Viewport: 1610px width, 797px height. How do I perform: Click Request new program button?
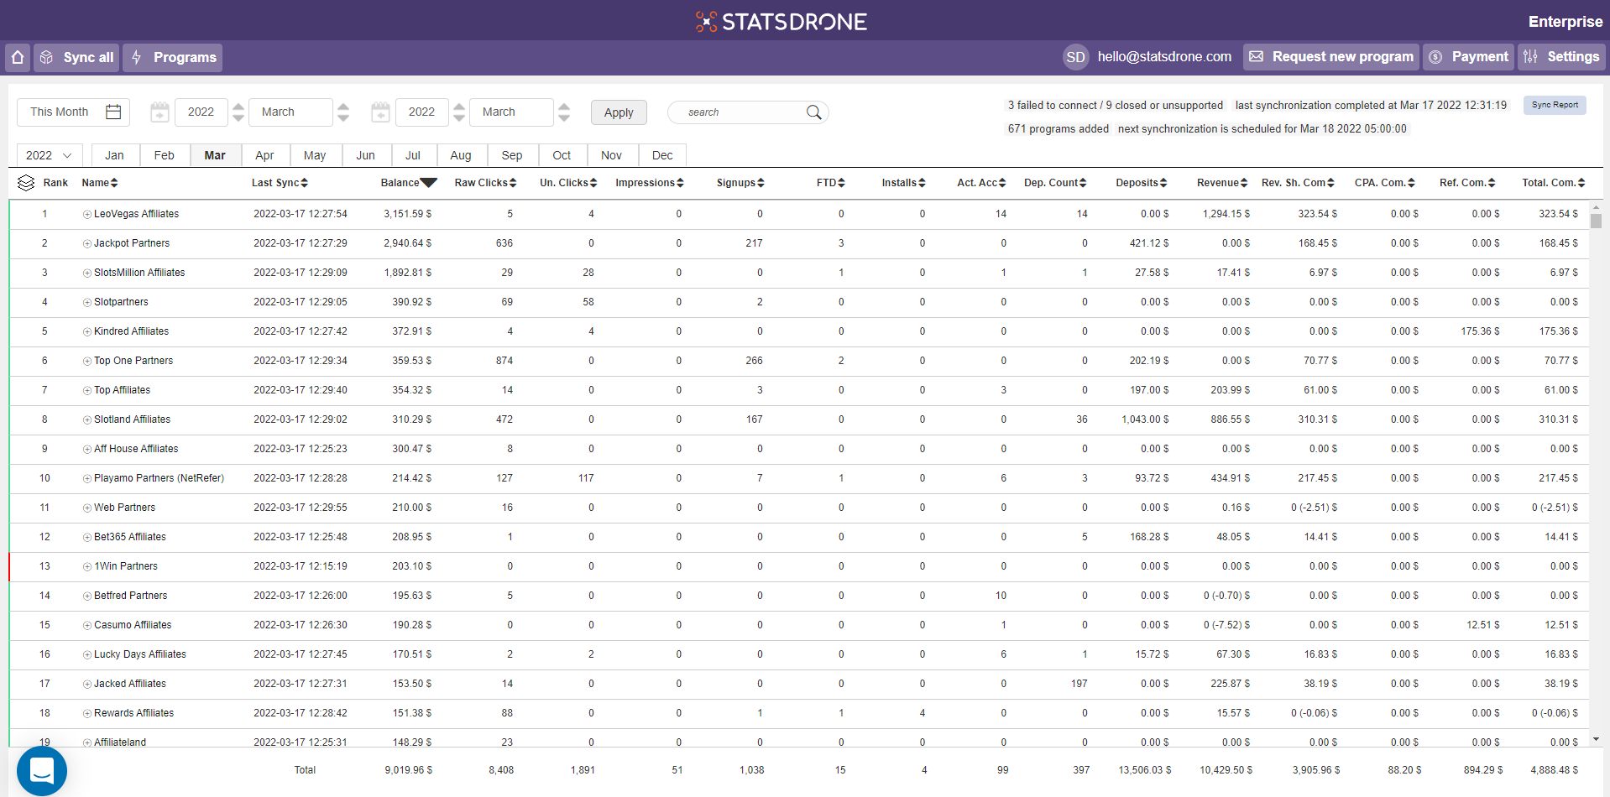(1331, 57)
